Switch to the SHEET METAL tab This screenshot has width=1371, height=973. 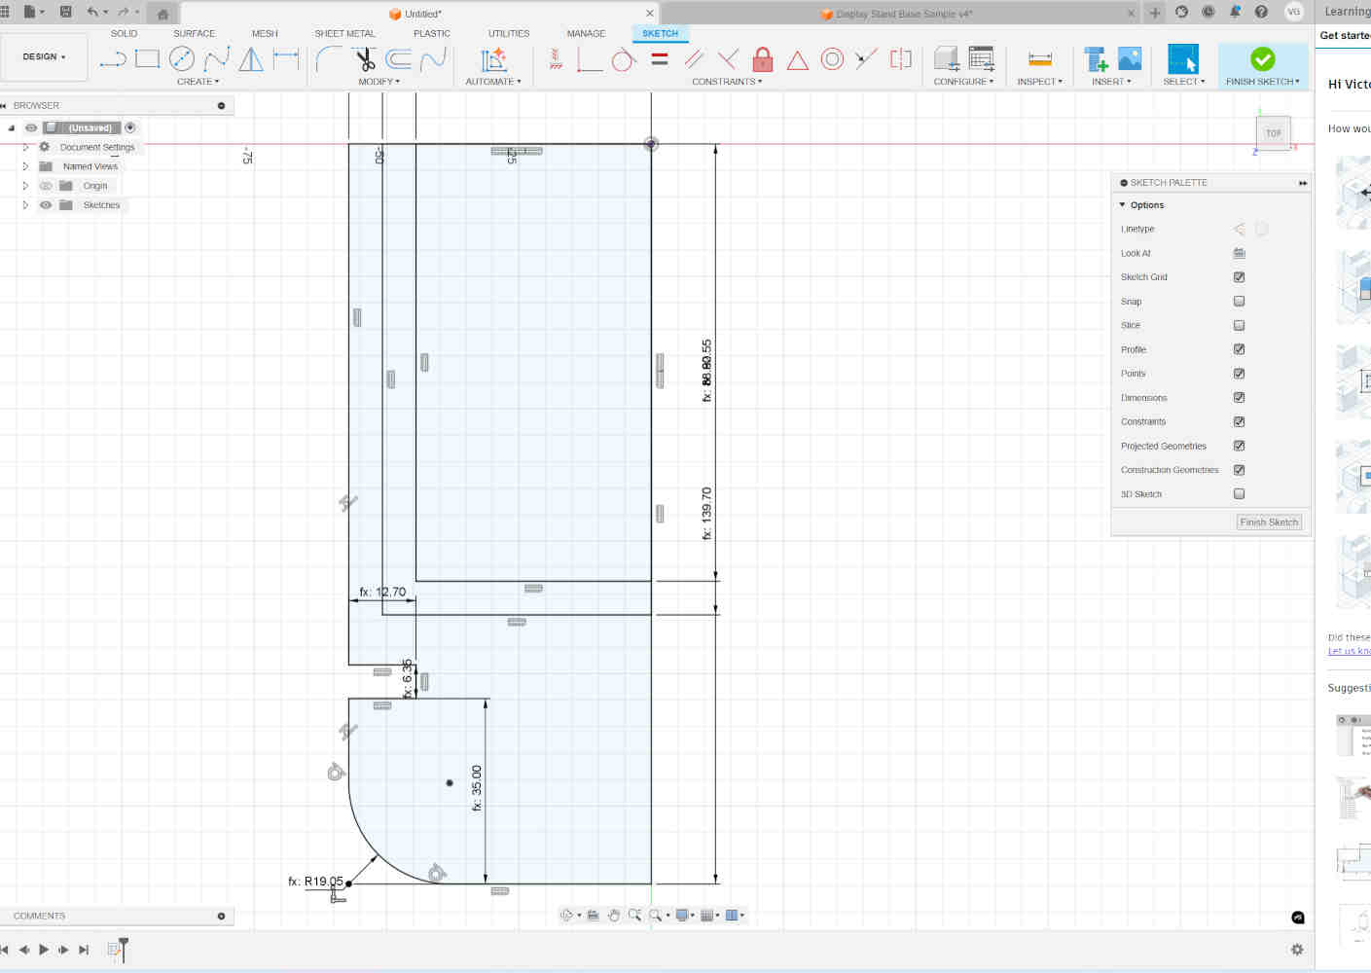[x=344, y=33]
